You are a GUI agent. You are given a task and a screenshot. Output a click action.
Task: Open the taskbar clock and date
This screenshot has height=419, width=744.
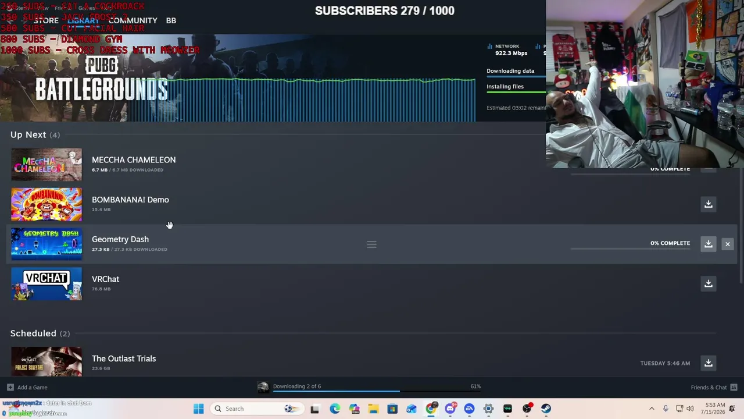(x=713, y=409)
